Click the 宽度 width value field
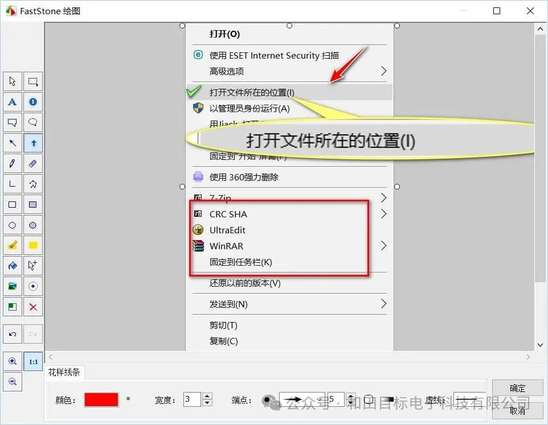Viewport: 548px width, 425px height. point(192,399)
